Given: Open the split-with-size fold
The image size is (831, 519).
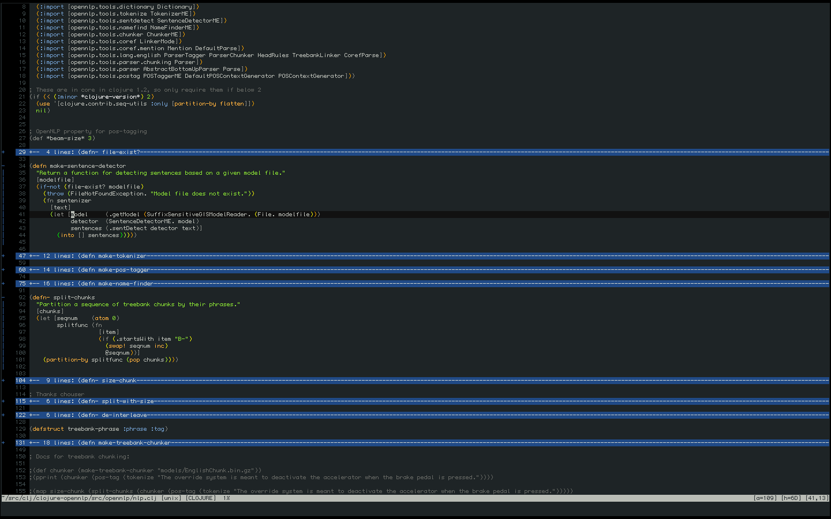Looking at the screenshot, I should (422, 401).
